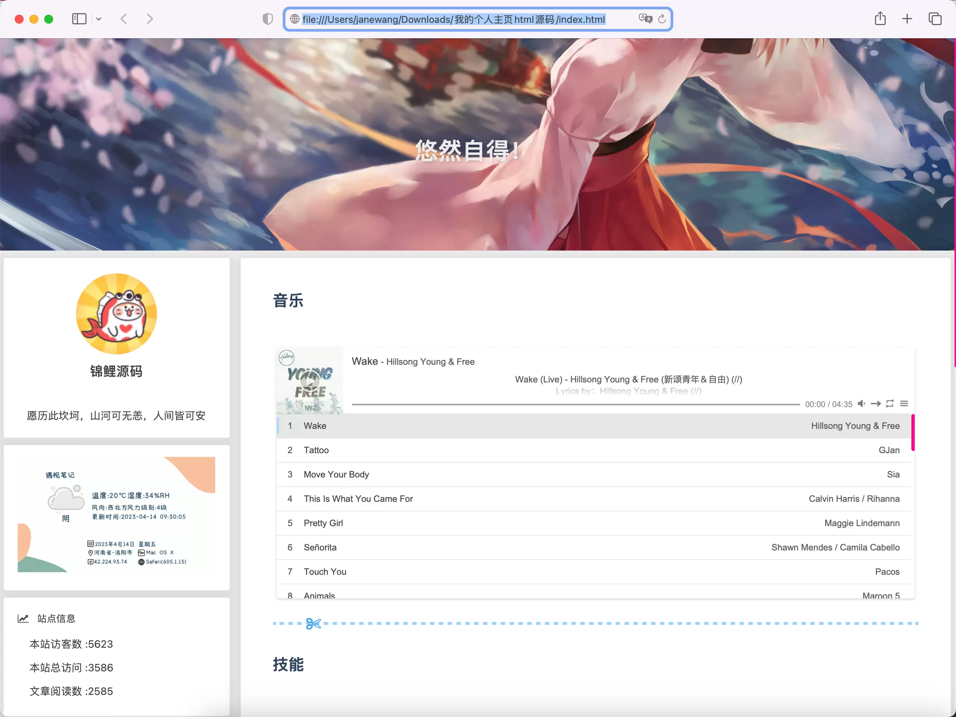
Task: Show the tab overview icon
Action: coord(935,19)
